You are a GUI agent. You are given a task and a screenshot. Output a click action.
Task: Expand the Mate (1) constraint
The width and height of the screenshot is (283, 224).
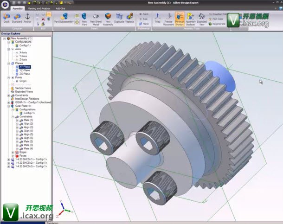pos(17,120)
